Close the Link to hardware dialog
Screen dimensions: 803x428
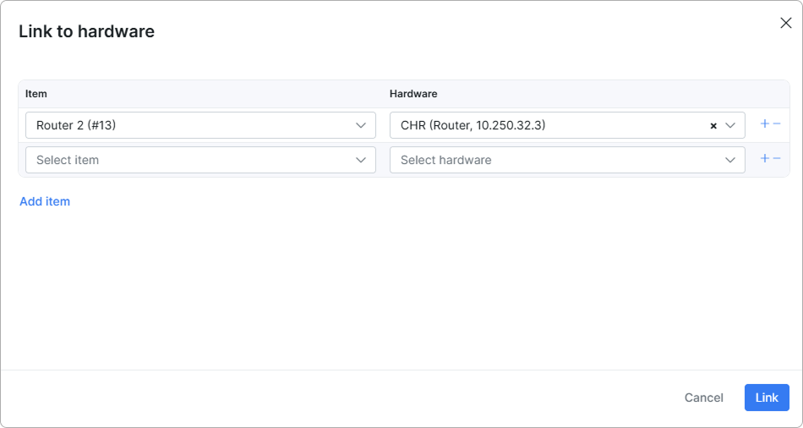click(x=785, y=23)
